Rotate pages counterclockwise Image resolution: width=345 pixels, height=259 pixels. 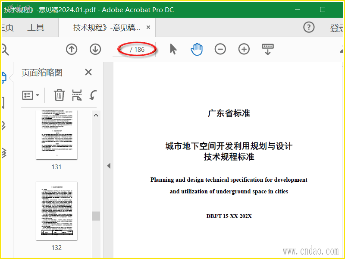coord(93,95)
